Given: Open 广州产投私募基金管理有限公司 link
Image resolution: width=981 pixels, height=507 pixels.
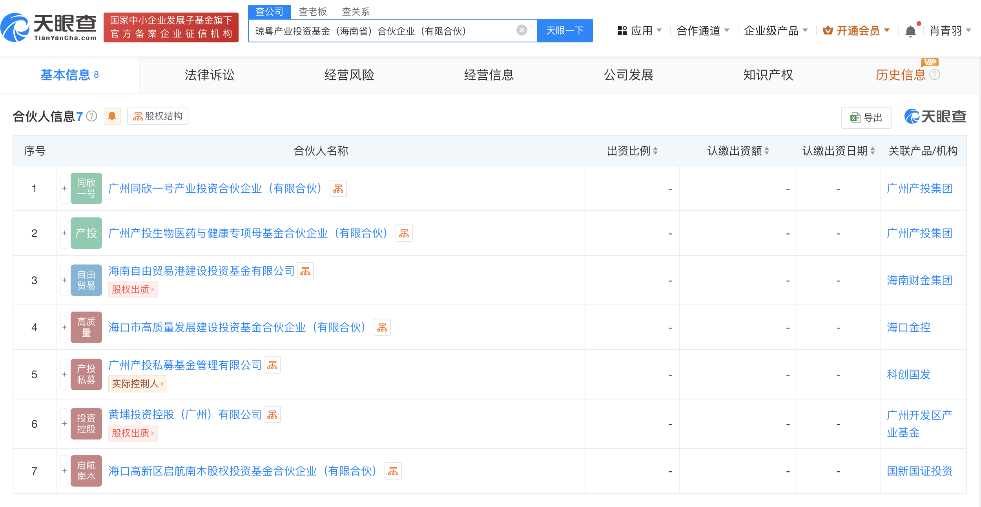Looking at the screenshot, I should pyautogui.click(x=185, y=365).
